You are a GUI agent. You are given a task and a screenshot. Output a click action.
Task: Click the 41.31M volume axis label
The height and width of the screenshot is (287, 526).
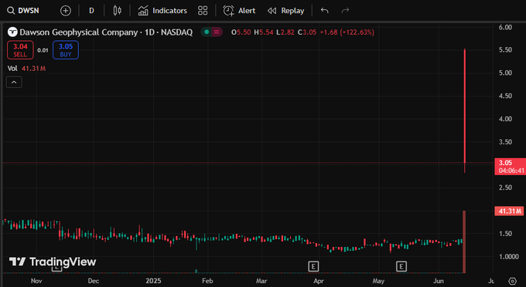coord(509,211)
